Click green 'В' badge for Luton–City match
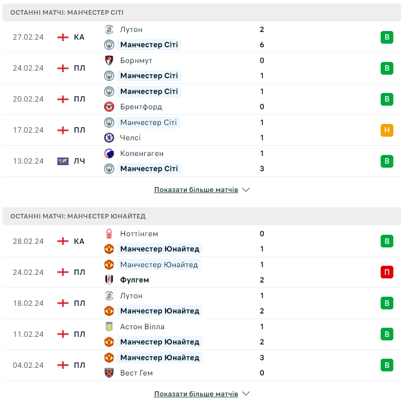Viewport: 404px width, 409px height. click(x=387, y=37)
